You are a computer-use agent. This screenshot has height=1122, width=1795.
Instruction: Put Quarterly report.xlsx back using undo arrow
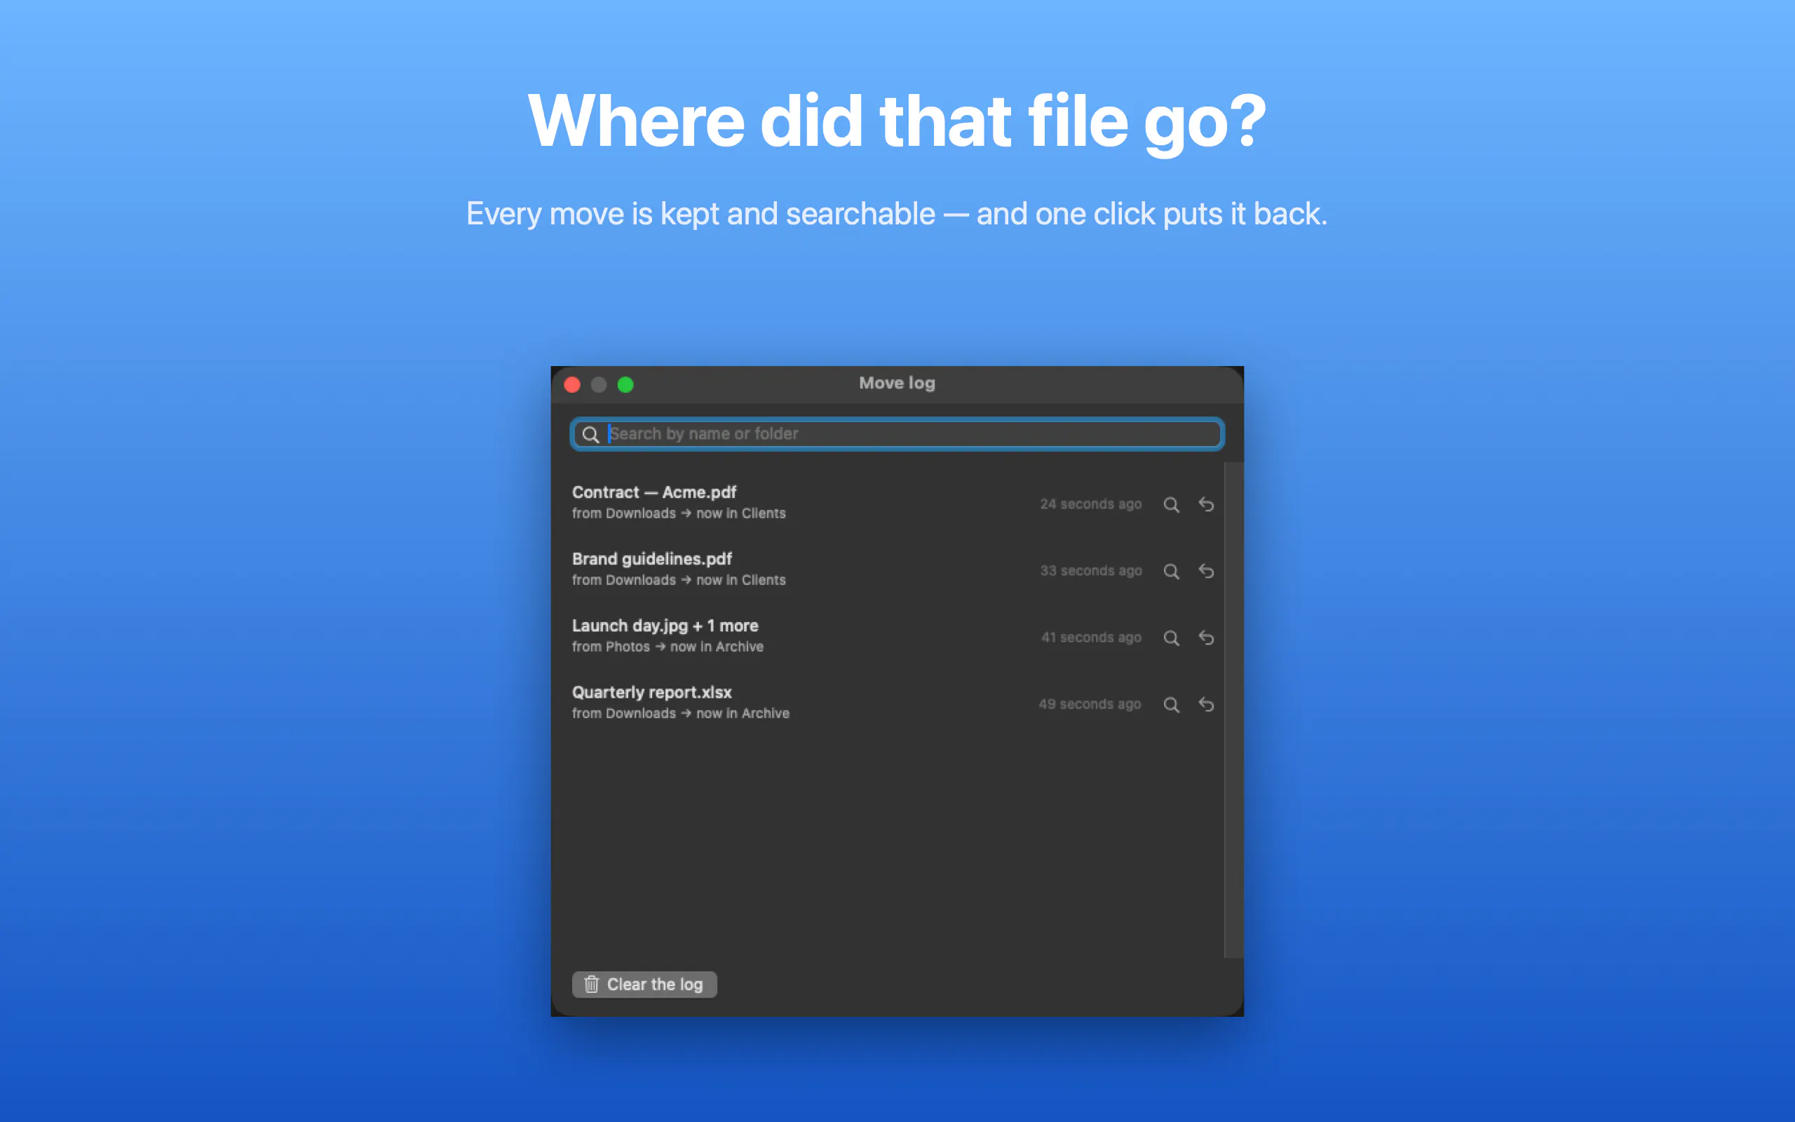click(x=1206, y=705)
